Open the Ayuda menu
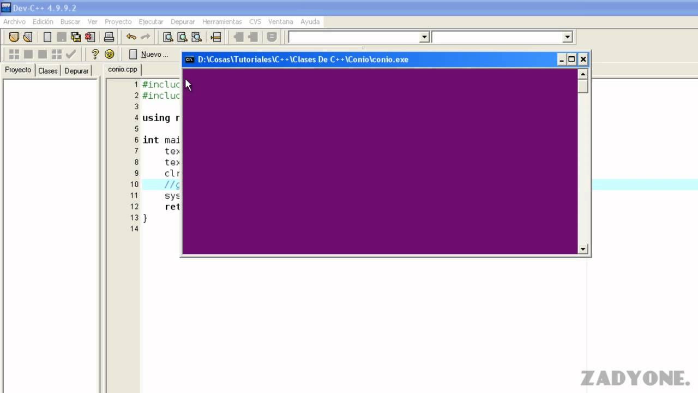The image size is (698, 393). (310, 22)
